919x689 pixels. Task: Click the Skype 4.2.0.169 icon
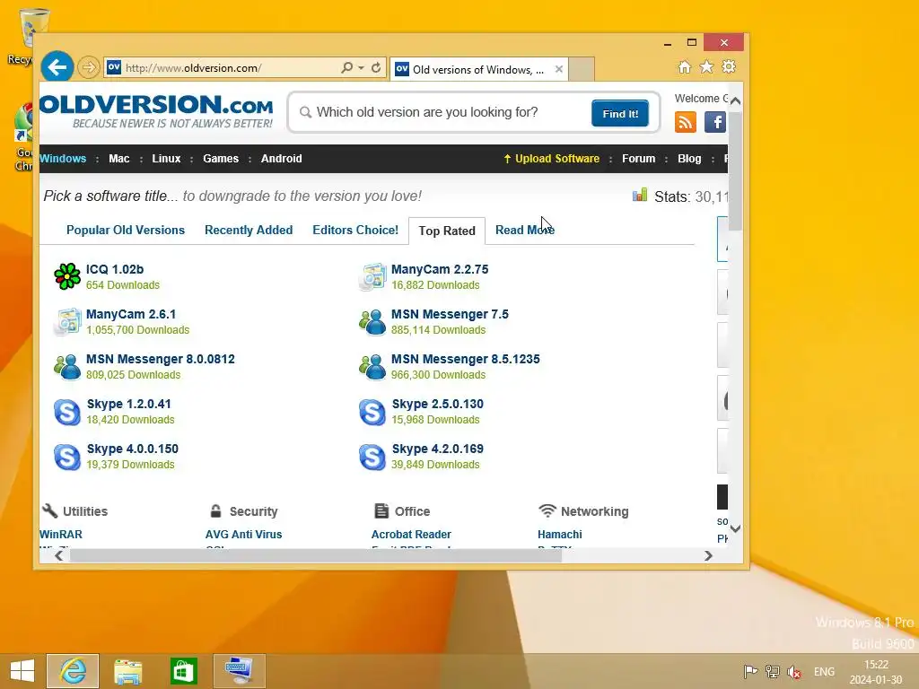pos(372,457)
